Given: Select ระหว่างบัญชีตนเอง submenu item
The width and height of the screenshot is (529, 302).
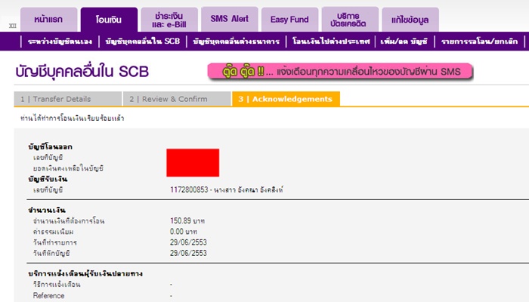Looking at the screenshot, I should pos(60,42).
